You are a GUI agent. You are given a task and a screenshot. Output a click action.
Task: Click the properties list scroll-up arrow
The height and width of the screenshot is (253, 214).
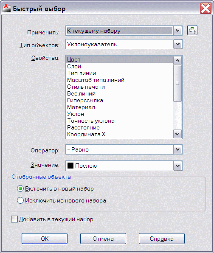[x=177, y=61]
